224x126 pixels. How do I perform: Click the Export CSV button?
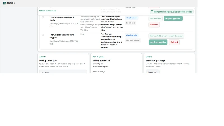click(153, 72)
